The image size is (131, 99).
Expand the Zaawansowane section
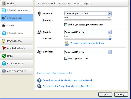(x=17, y=71)
